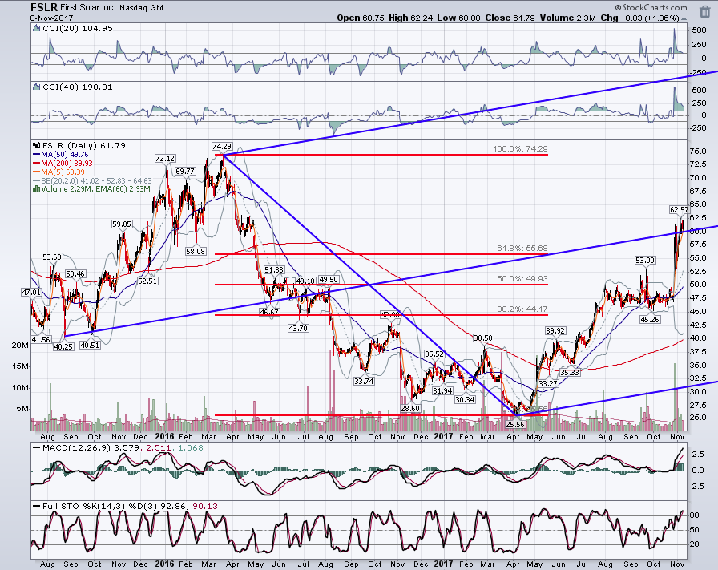
Task: Click the 61.8%: 55.68 Fibonacci label
Action: tap(522, 249)
